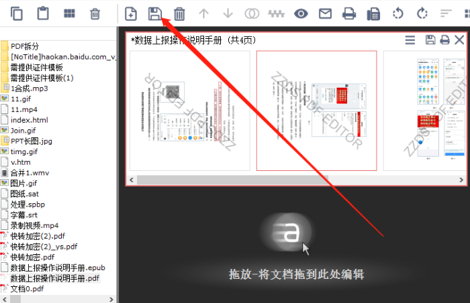This screenshot has height=303, width=470.
Task: Save the document using floppy disk icon
Action: click(x=155, y=14)
